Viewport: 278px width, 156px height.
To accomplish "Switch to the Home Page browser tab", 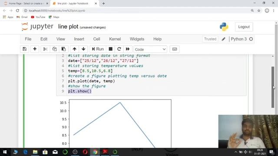I will pos(26,3).
